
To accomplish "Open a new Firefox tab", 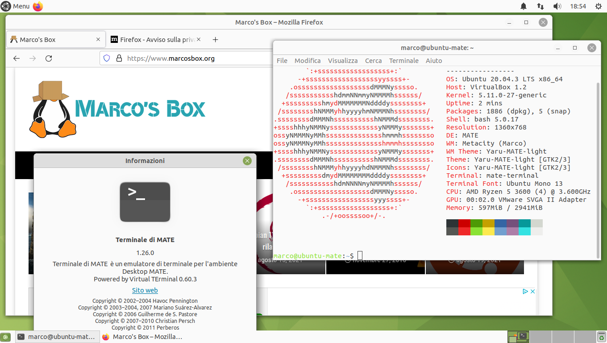I will pyautogui.click(x=215, y=40).
